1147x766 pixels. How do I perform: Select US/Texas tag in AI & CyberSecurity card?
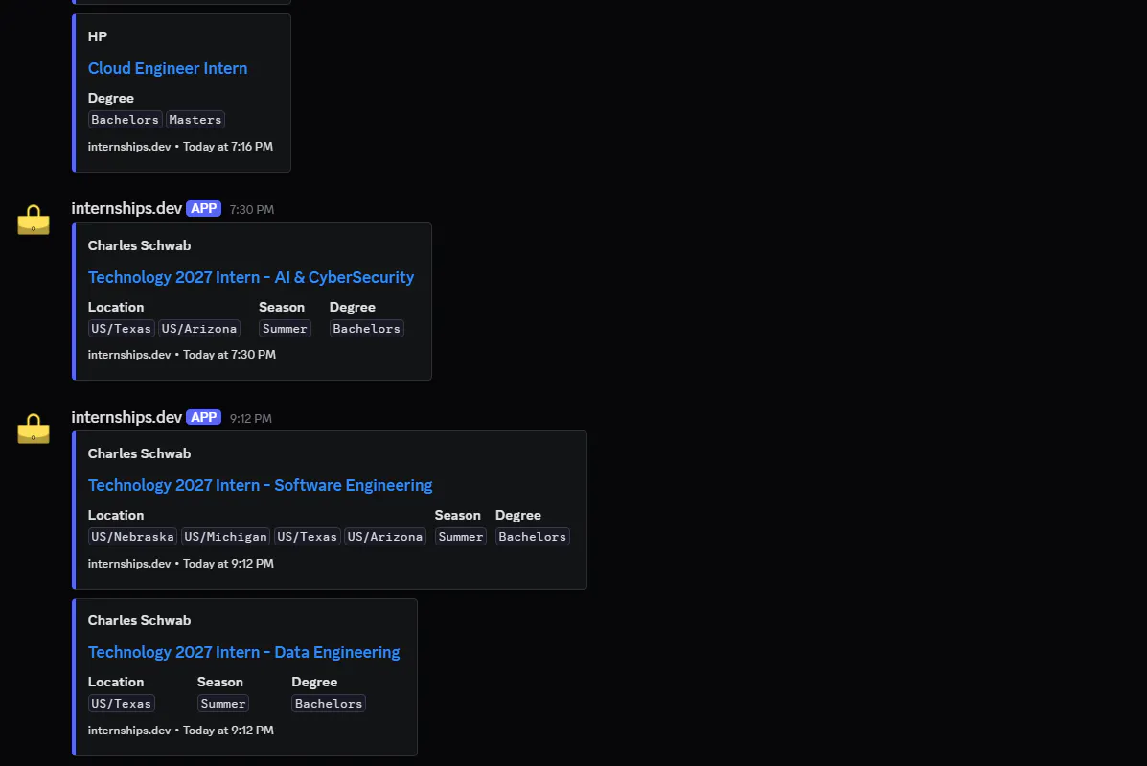click(122, 329)
